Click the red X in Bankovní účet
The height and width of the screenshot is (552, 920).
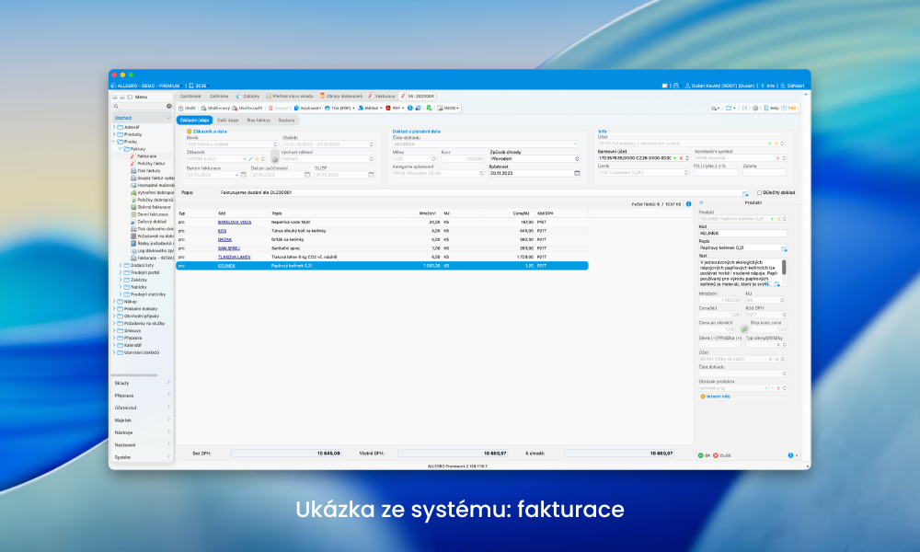(x=681, y=158)
